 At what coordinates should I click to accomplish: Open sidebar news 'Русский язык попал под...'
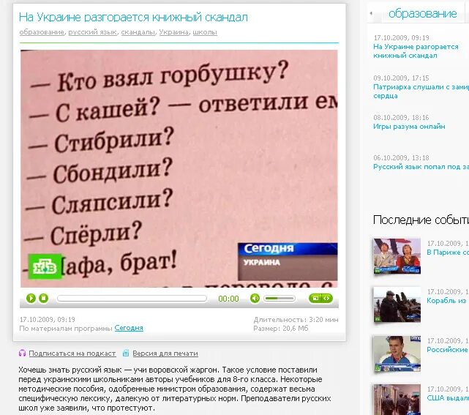421,167
